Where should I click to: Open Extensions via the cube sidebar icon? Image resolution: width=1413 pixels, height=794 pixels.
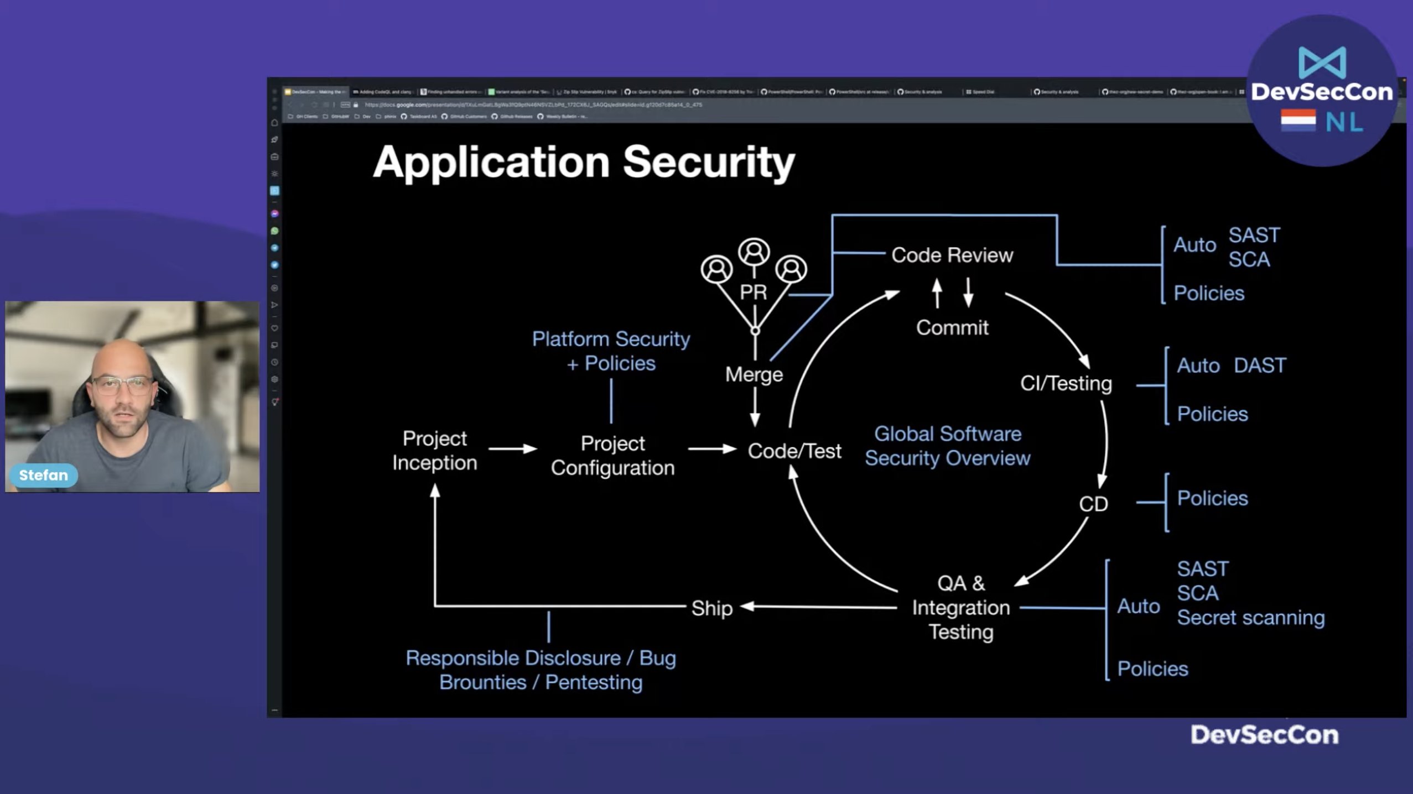tap(275, 379)
